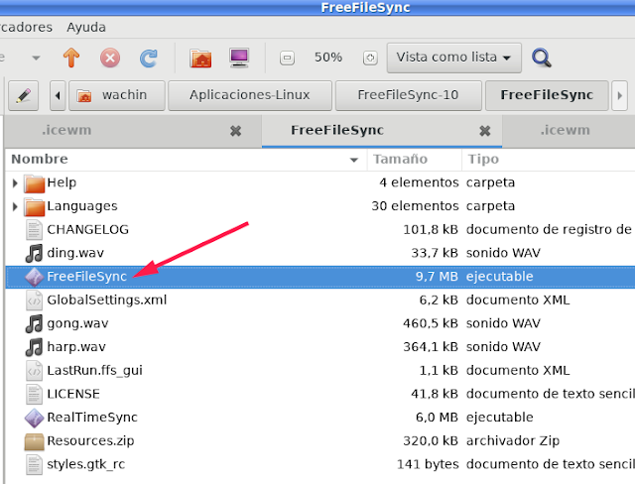Click the LICENSE file name

[x=73, y=394]
